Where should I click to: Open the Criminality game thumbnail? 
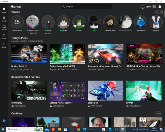coord(29,90)
